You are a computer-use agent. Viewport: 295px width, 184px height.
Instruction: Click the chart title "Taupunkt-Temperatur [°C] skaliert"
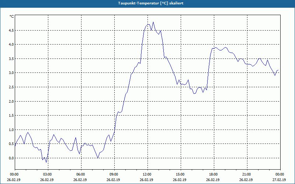[x=151, y=3]
